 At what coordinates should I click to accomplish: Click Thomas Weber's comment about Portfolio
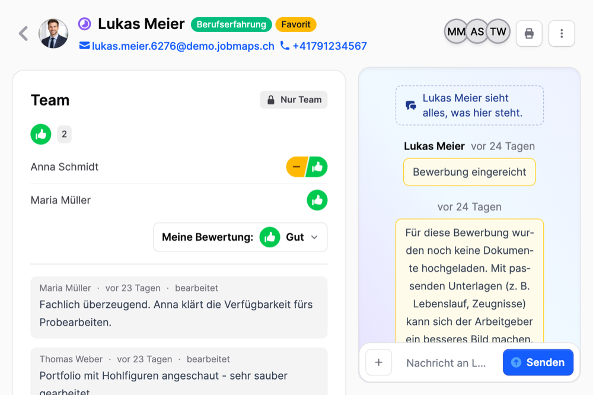coord(179,371)
